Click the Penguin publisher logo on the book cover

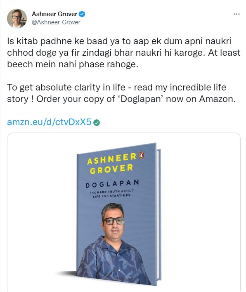point(141,155)
